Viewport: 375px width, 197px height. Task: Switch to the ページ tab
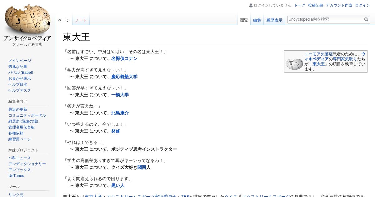coord(64,20)
